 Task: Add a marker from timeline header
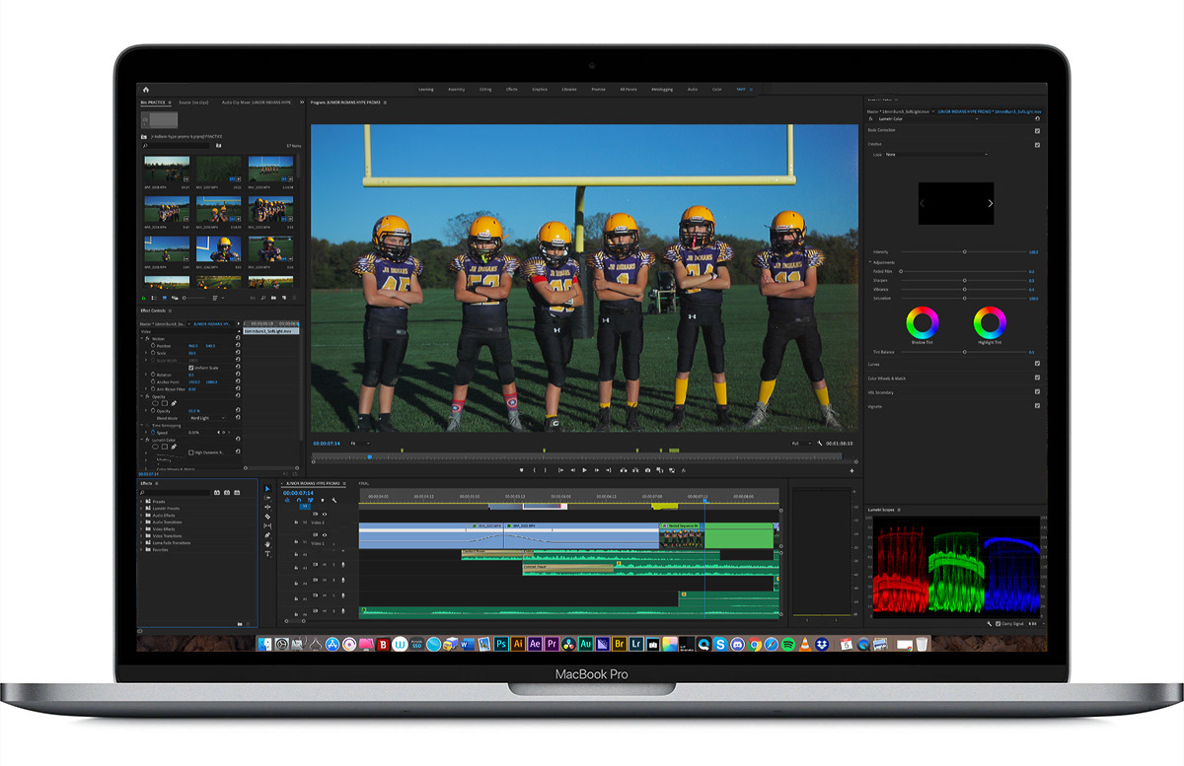click(323, 500)
